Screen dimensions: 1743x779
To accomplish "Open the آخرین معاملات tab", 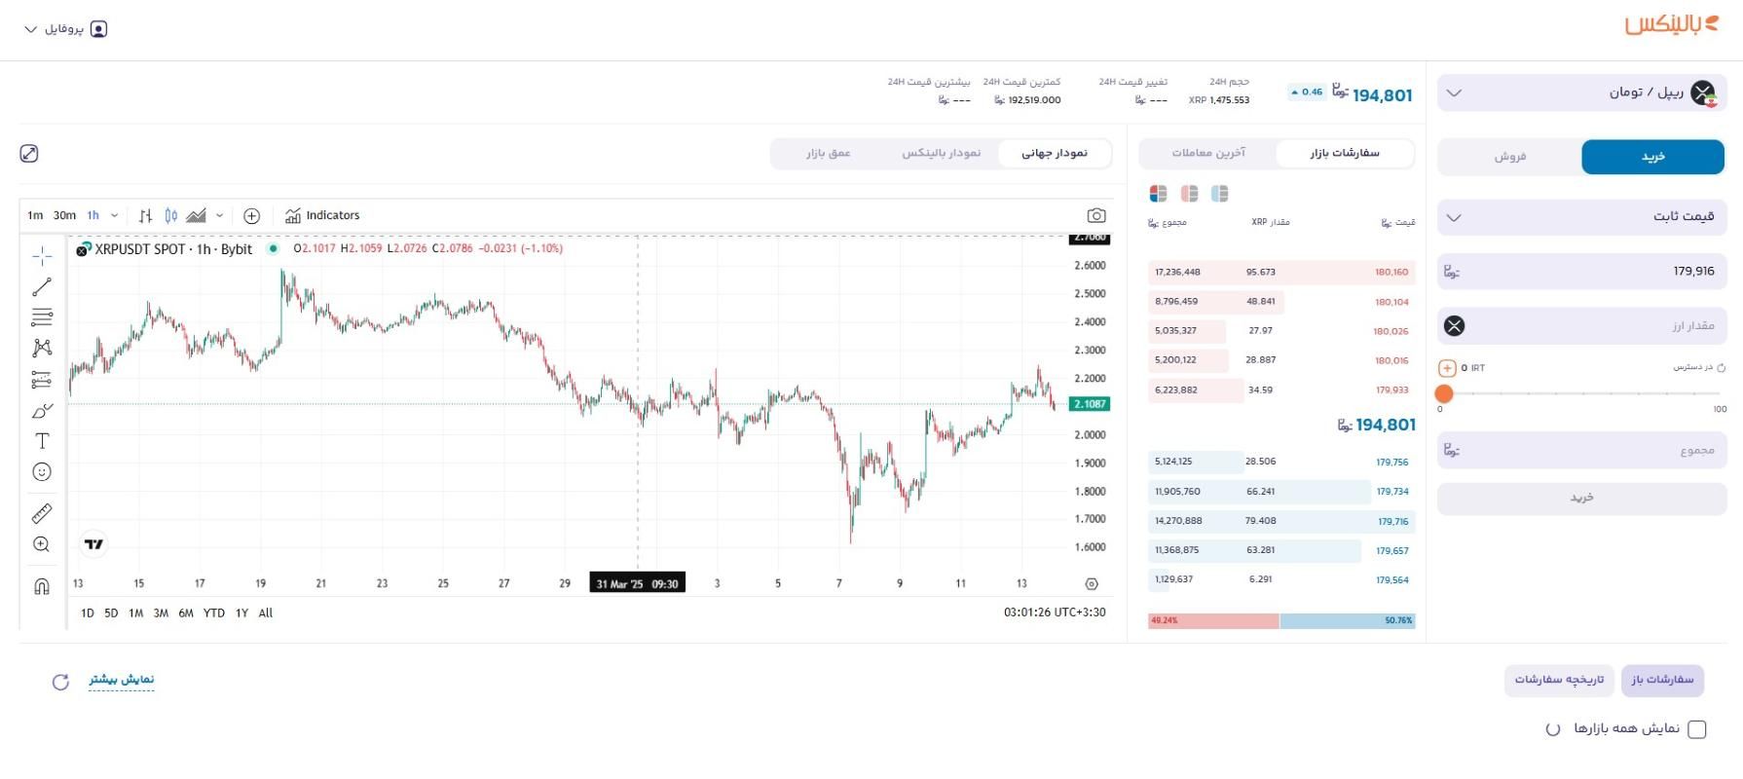I will [x=1208, y=153].
